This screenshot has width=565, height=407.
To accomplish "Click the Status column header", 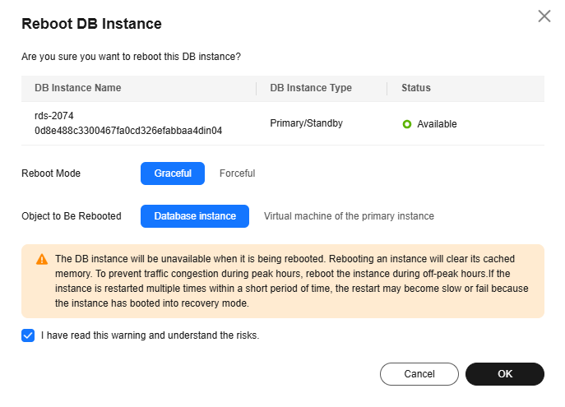I will pyautogui.click(x=416, y=88).
